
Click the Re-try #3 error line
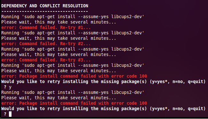46,60
